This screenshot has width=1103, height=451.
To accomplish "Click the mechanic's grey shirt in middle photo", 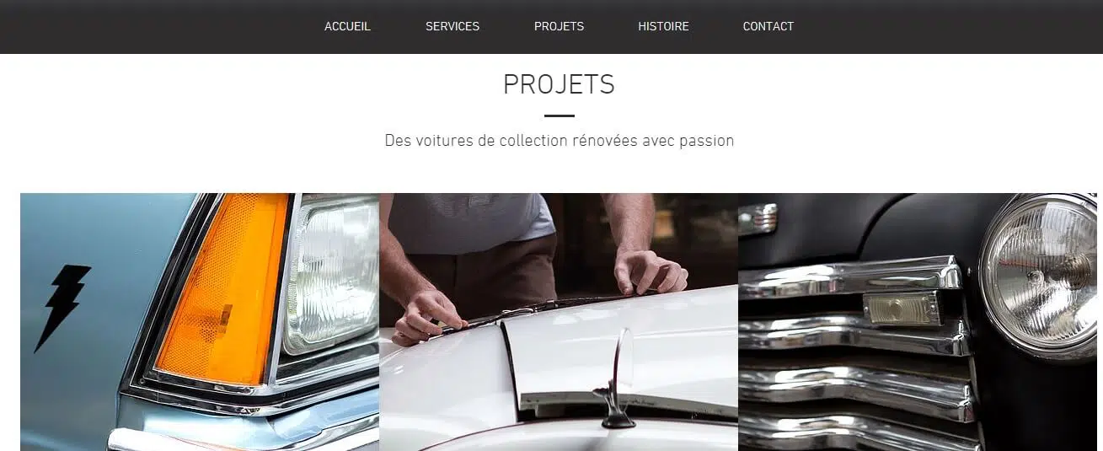I will (472, 221).
